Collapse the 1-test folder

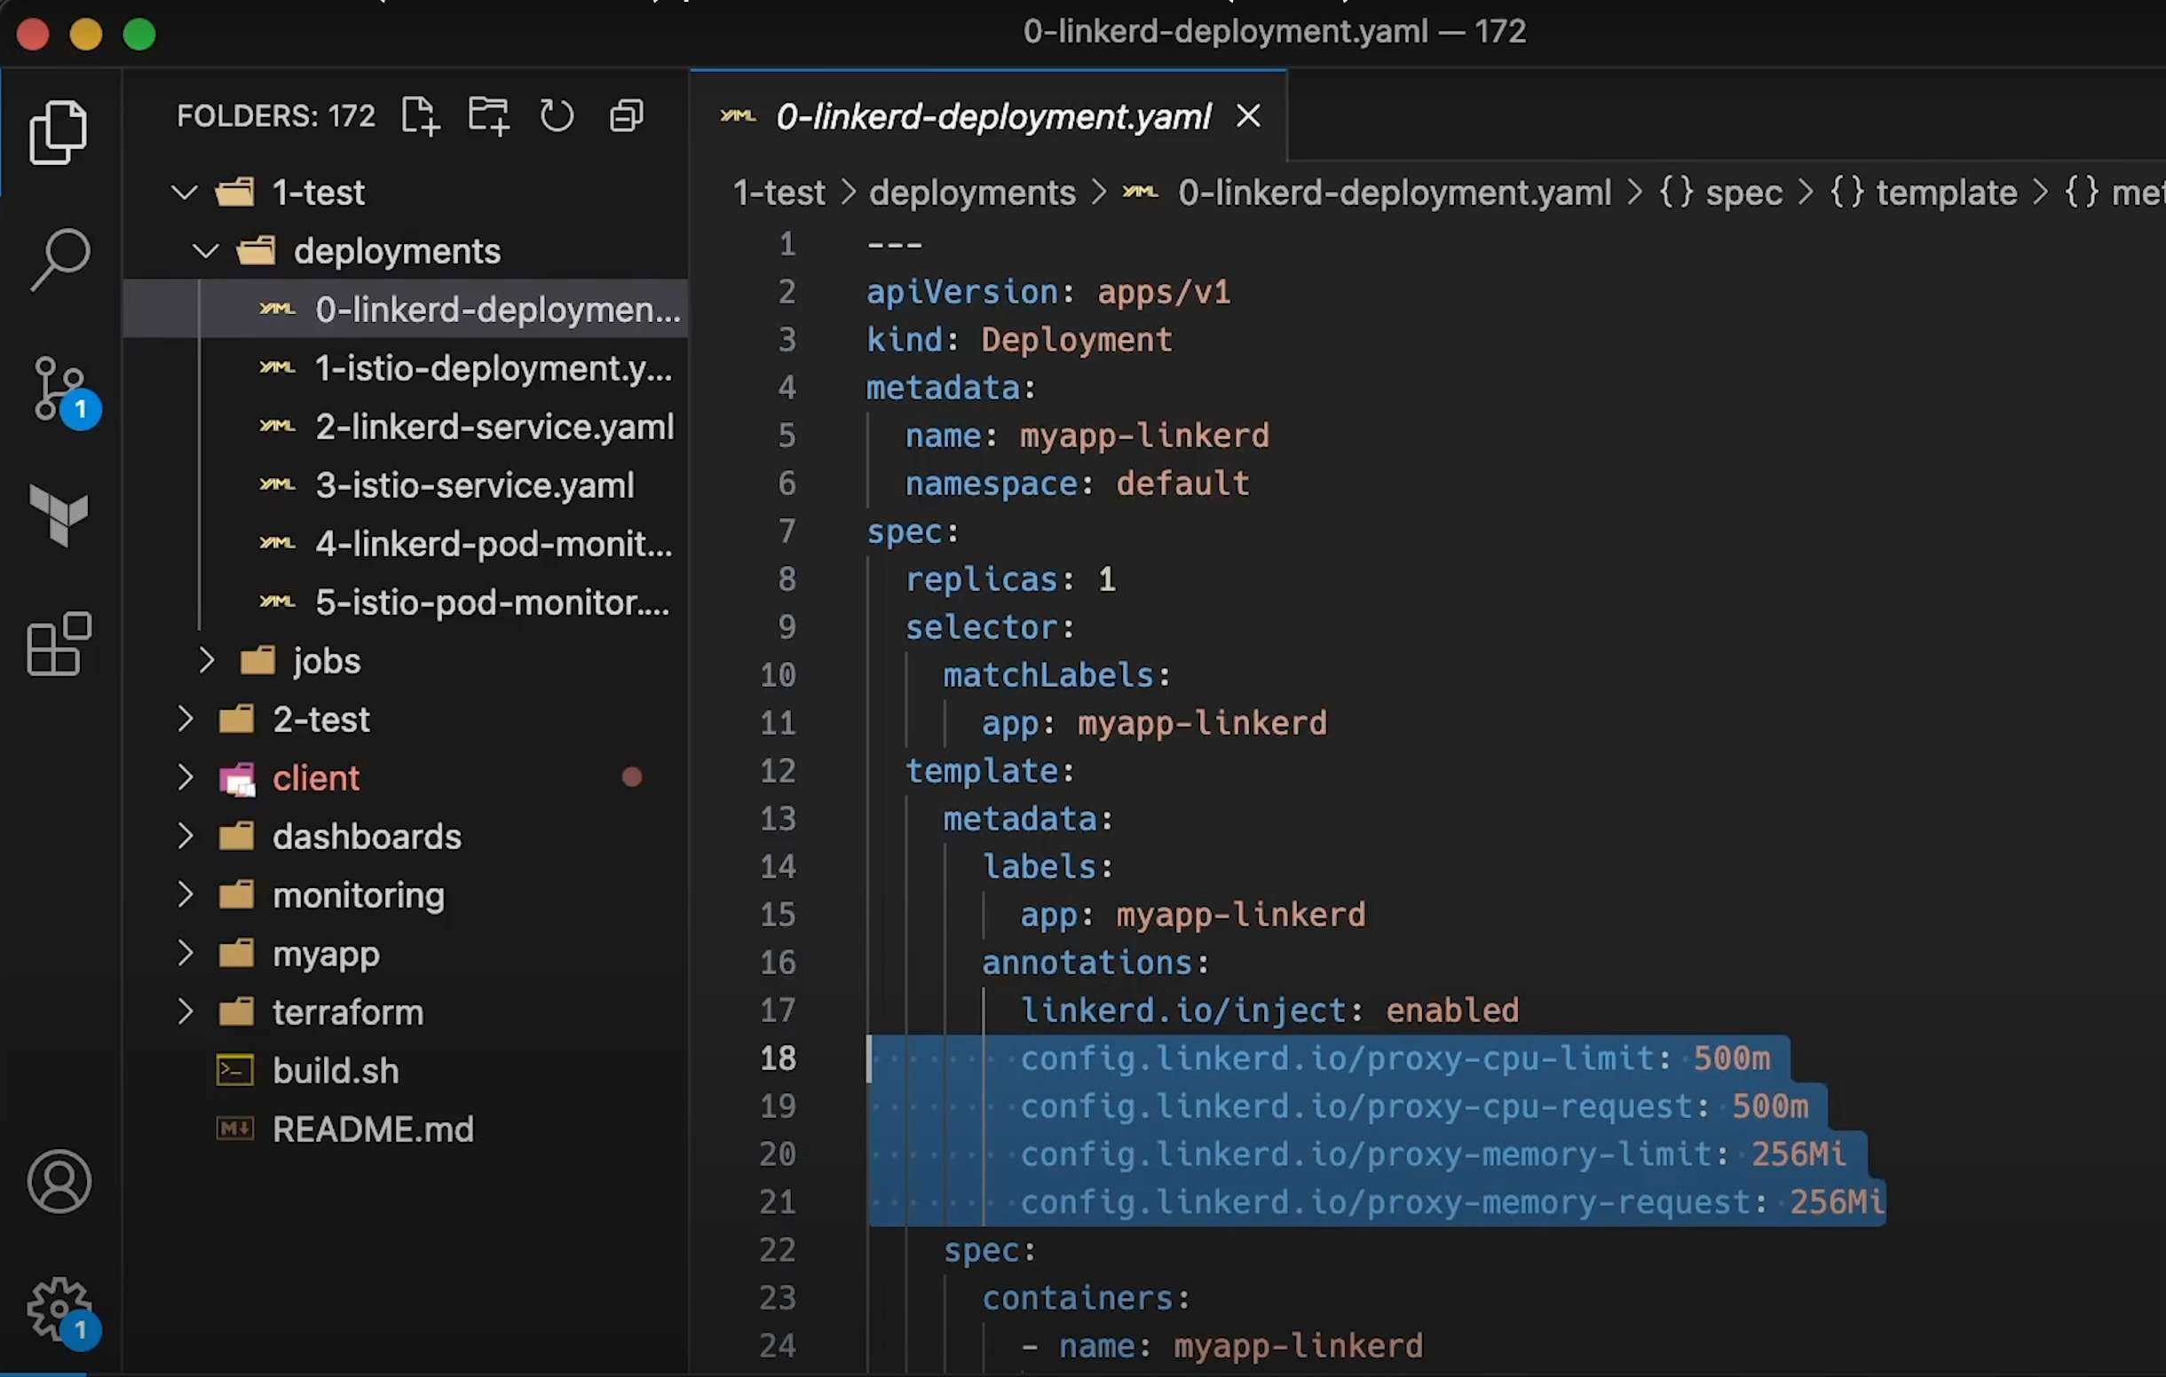click(185, 193)
